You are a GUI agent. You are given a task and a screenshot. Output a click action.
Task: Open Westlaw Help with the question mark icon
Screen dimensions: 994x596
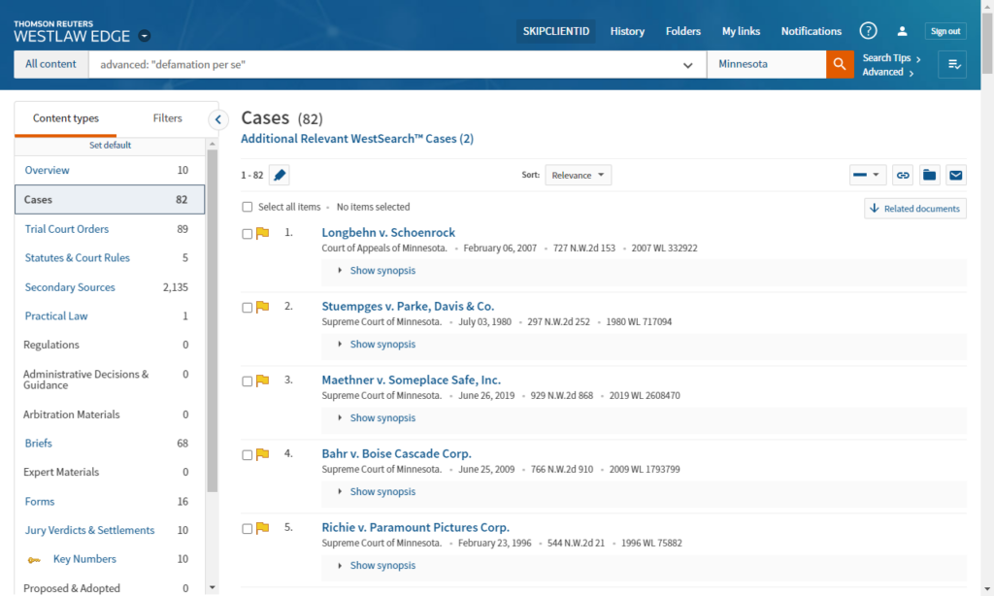[x=868, y=30]
